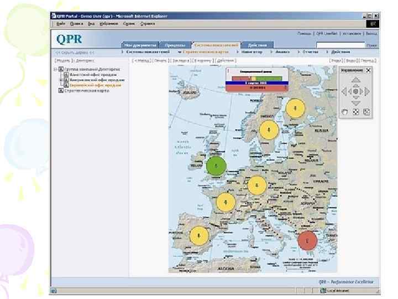Open the Вид menu
The height and width of the screenshot is (299, 398).
point(91,24)
